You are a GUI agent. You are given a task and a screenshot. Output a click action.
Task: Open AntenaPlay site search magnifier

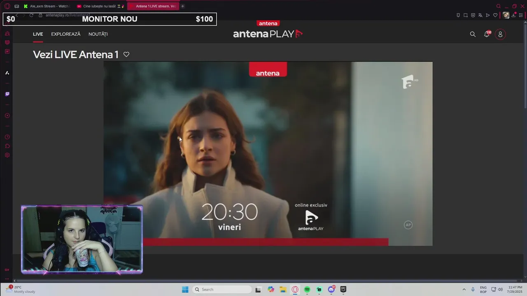click(x=473, y=34)
